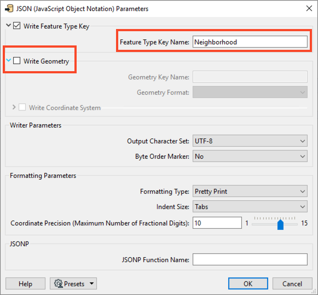Click the OK button
This screenshot has width=318, height=295.
248,284
